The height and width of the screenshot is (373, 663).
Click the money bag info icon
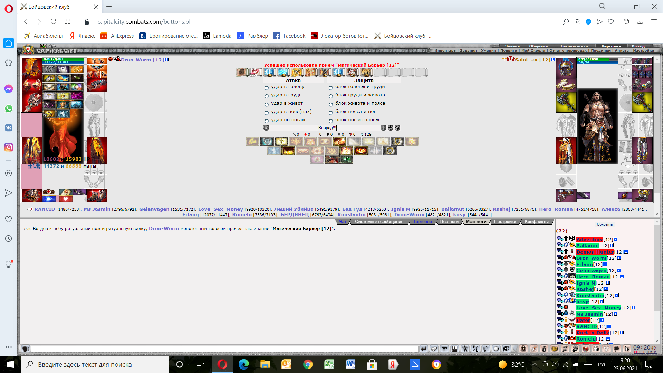[x=544, y=349]
